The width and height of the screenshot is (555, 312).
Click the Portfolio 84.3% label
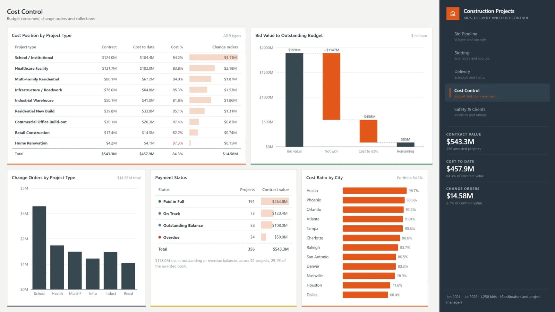410,178
